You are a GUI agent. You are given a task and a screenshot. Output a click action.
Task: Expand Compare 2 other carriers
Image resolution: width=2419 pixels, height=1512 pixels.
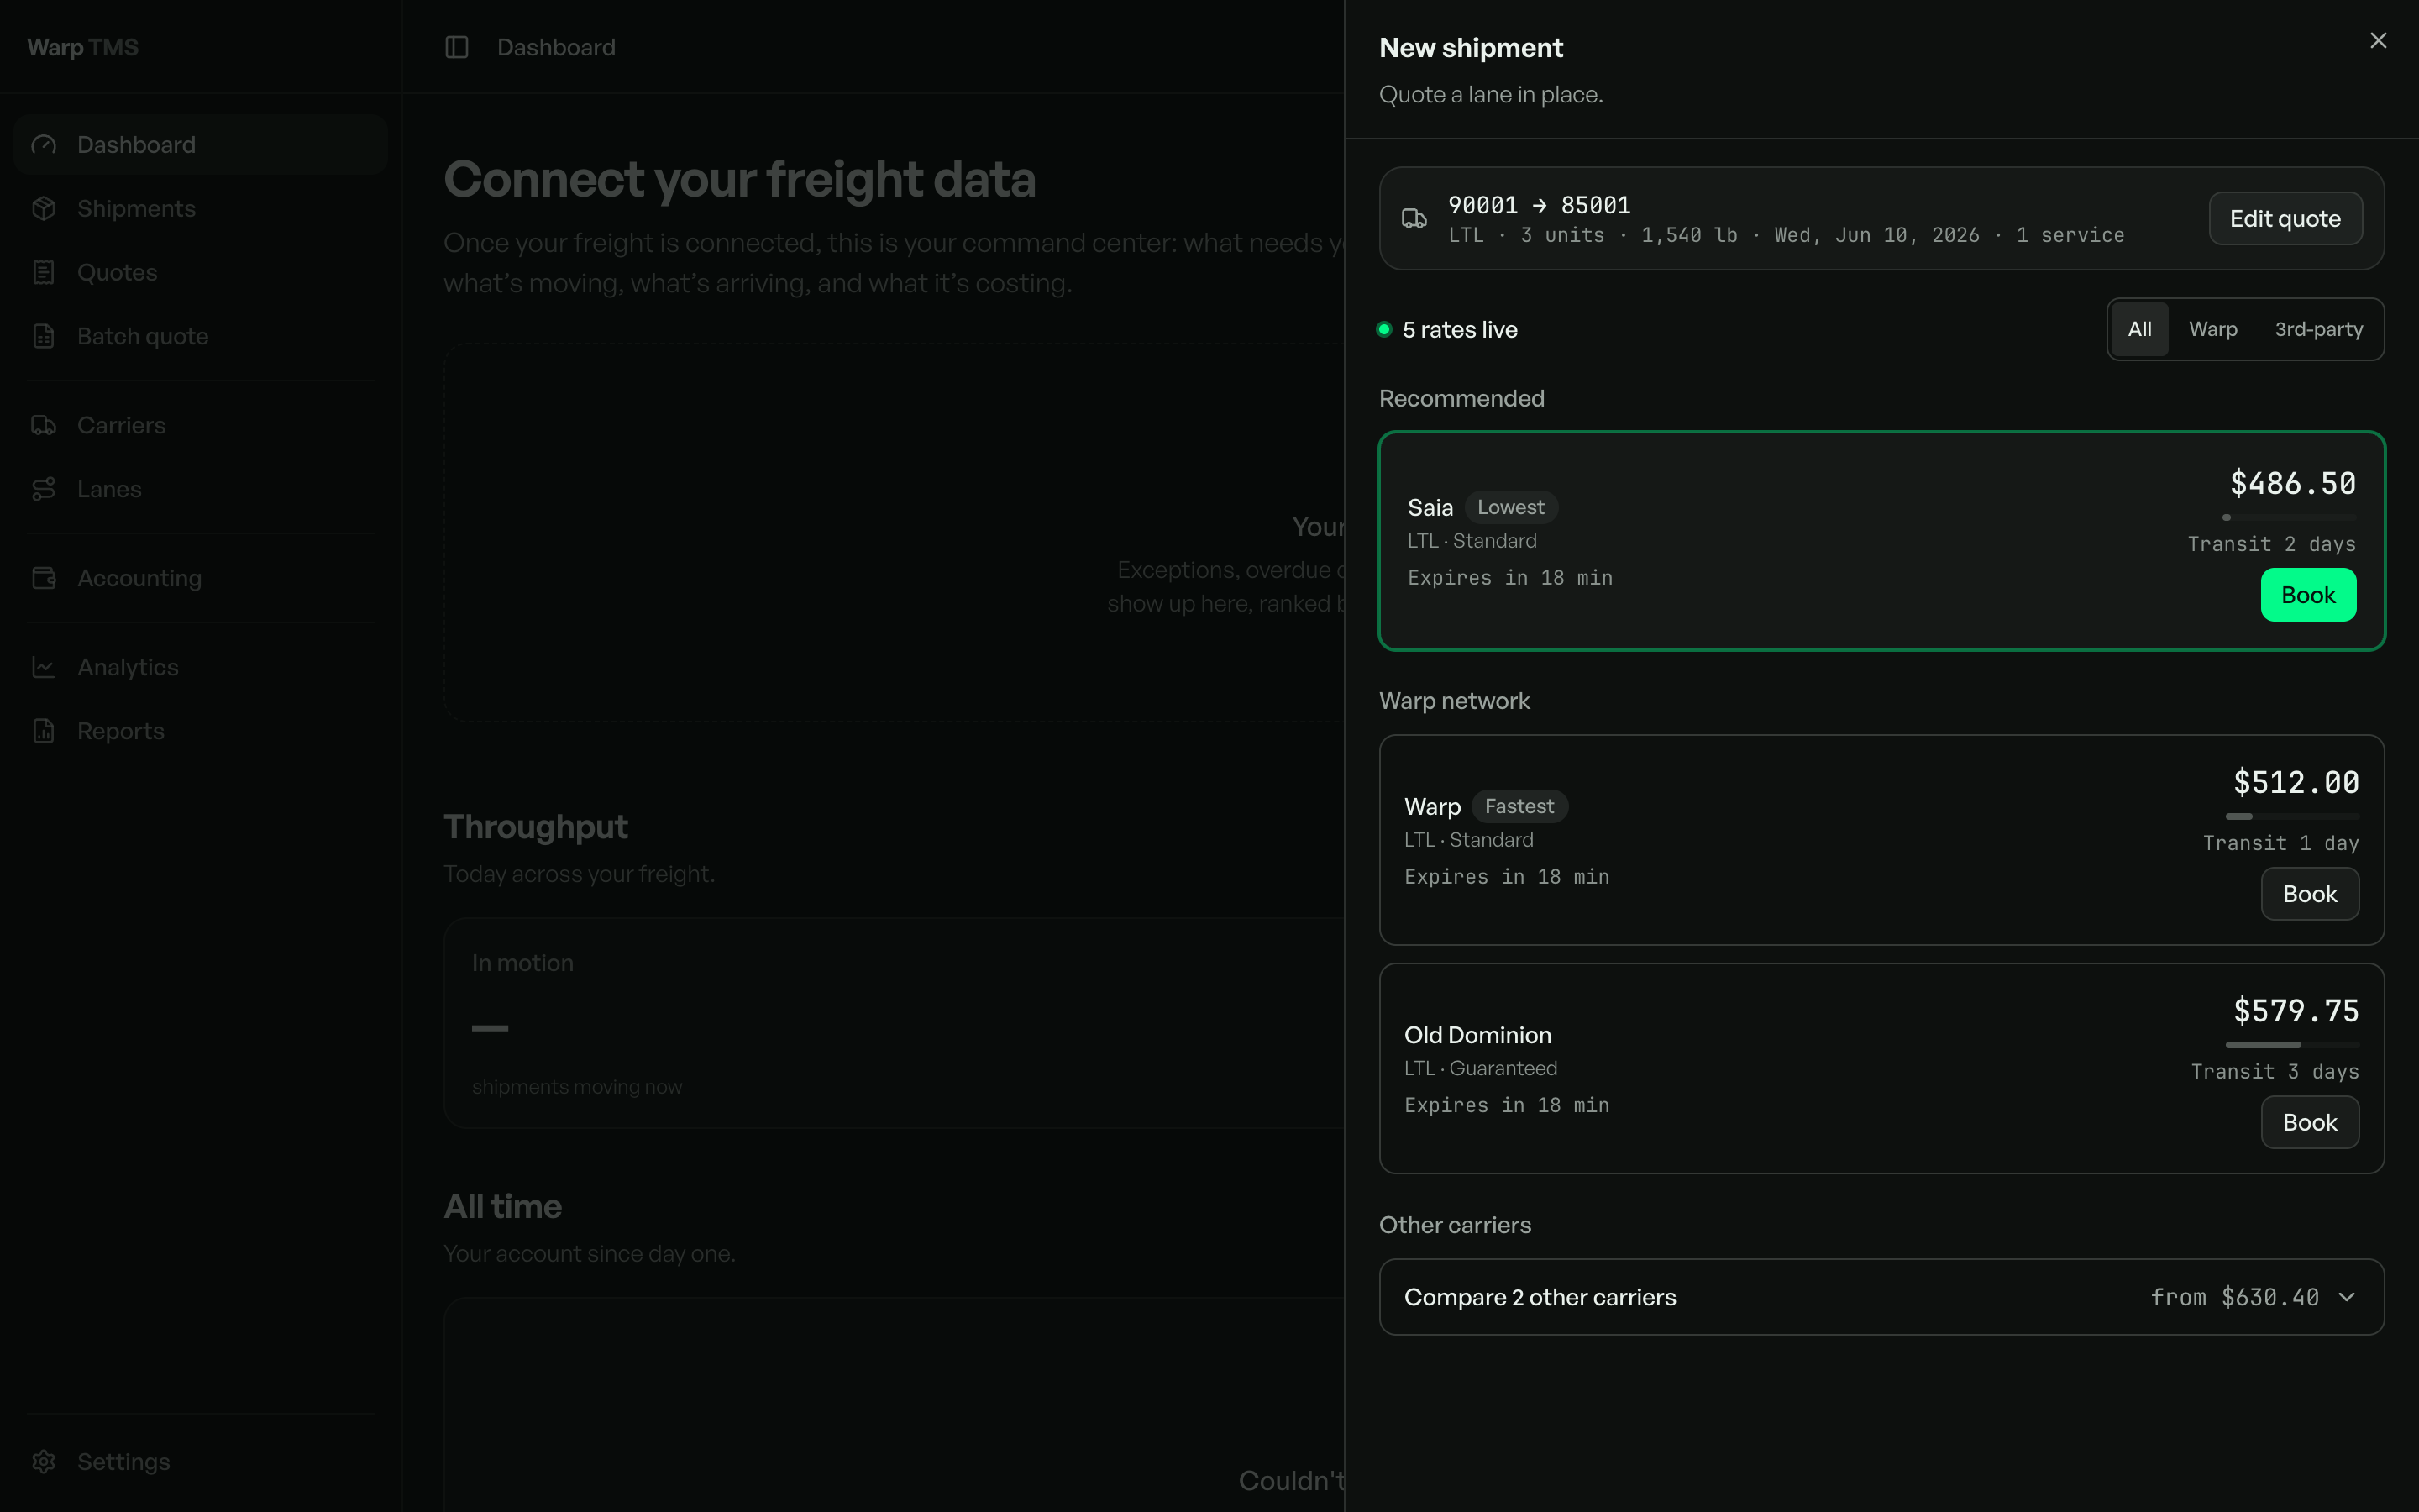(x=1881, y=1298)
